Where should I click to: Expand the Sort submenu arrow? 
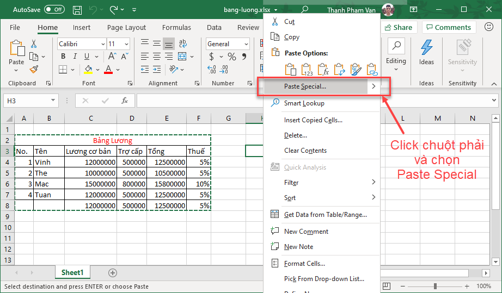tap(374, 197)
